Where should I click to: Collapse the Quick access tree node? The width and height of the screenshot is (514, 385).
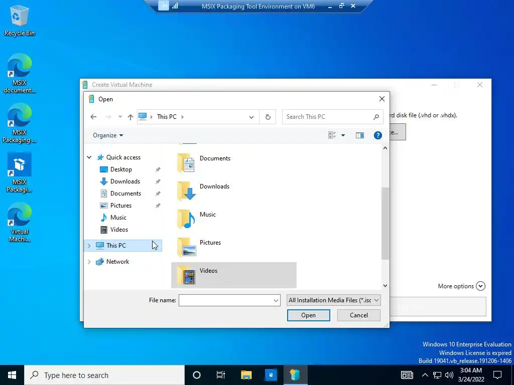pyautogui.click(x=89, y=157)
